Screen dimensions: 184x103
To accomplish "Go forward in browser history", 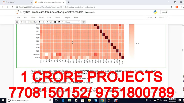I will 7,7.
